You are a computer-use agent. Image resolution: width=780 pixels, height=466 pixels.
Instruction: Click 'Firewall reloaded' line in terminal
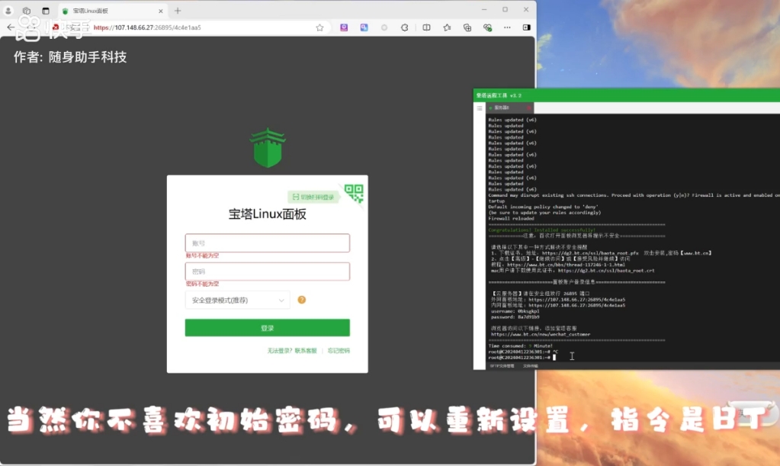point(512,218)
